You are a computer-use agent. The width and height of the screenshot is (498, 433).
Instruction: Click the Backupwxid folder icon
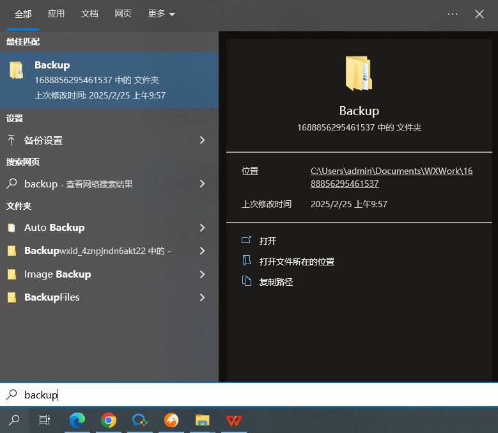(12, 251)
